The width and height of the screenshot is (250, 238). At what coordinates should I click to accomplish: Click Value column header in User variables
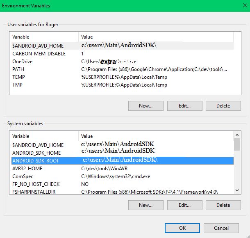pos(156,37)
